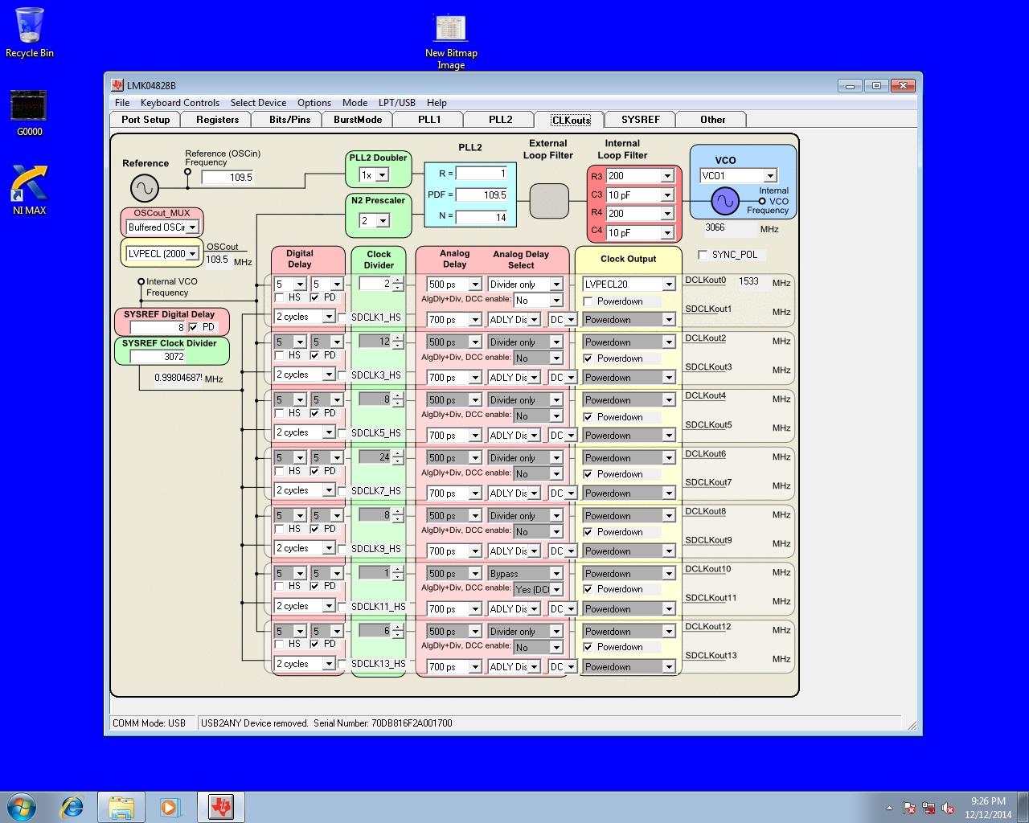Select the NI MAX desktop shortcut
Screen dimensions: 1029x823
[30, 190]
